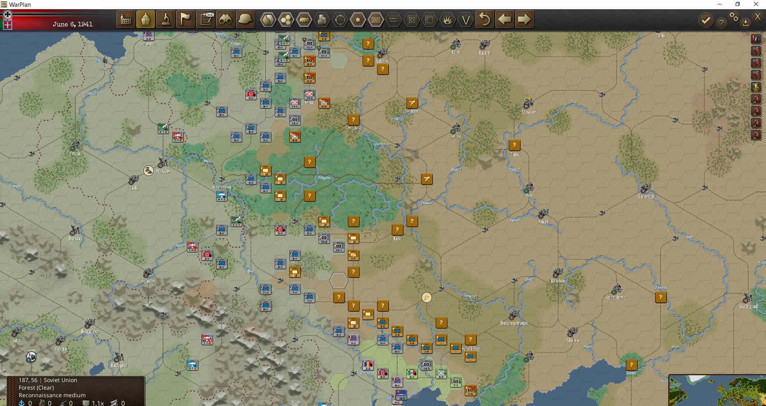Click the round globe marker near Linz
The width and height of the screenshot is (766, 406).
[x=31, y=356]
